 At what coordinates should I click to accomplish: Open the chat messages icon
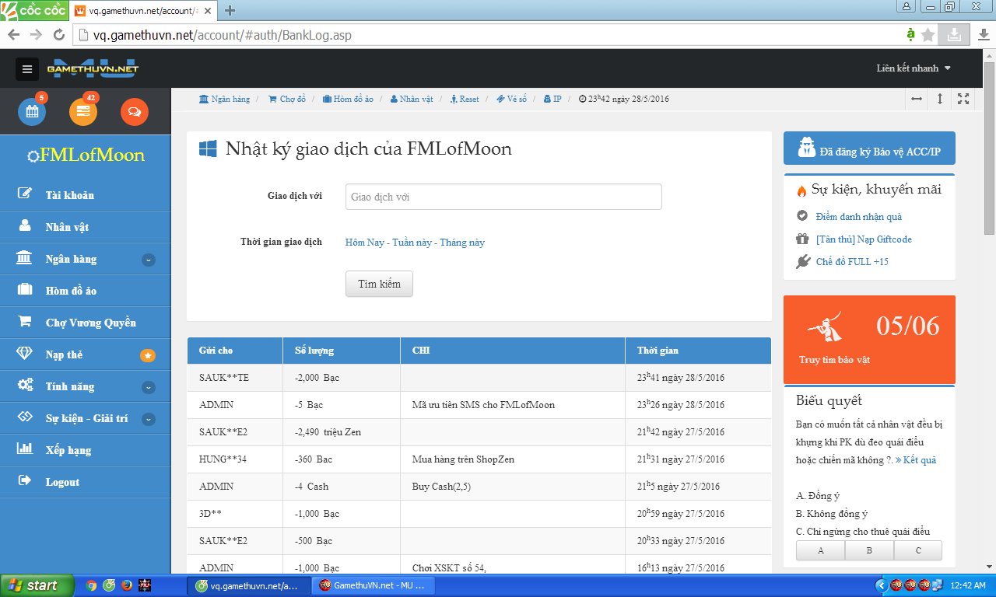(134, 112)
